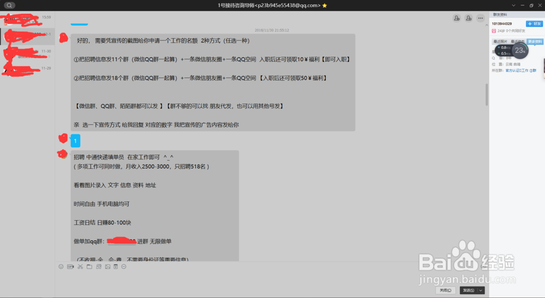The width and height of the screenshot is (545, 298).
Task: Click the 关闭(C) close-chat button
Action: coord(446,290)
